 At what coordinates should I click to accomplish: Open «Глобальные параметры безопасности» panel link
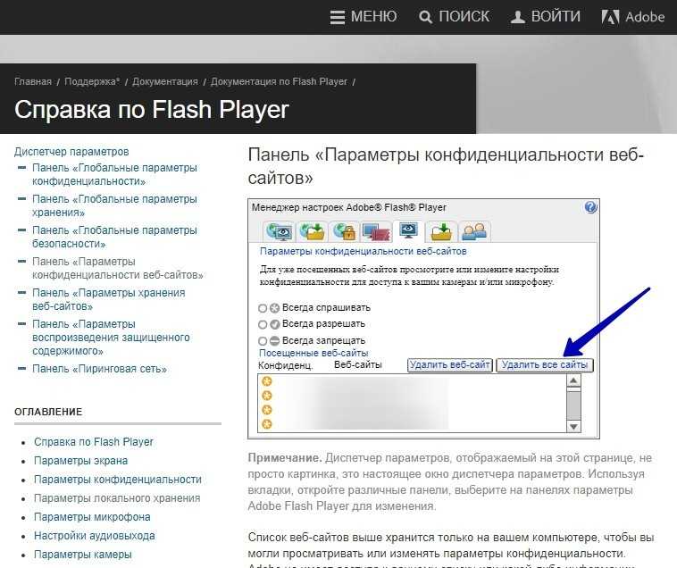point(114,237)
